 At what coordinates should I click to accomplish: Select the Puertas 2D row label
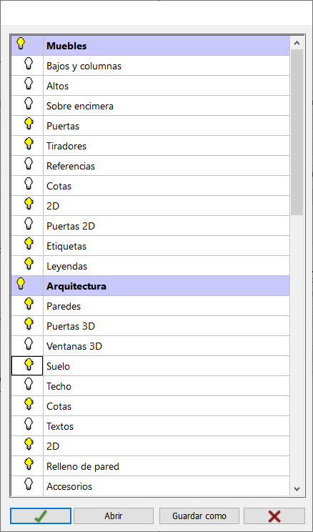(71, 226)
